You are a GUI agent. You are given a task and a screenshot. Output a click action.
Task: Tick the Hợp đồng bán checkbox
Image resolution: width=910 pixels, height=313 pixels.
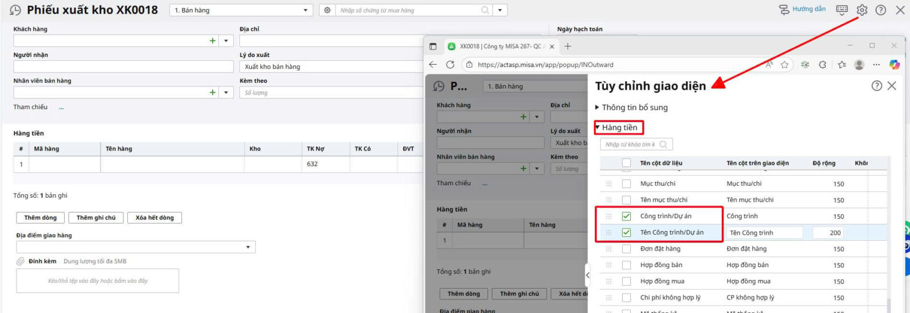[x=626, y=265]
